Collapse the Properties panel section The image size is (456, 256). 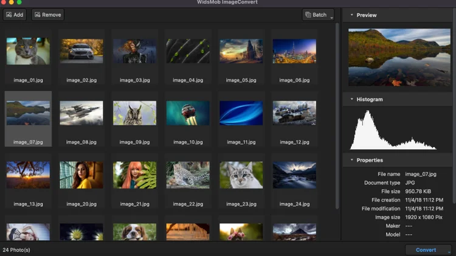pyautogui.click(x=351, y=160)
